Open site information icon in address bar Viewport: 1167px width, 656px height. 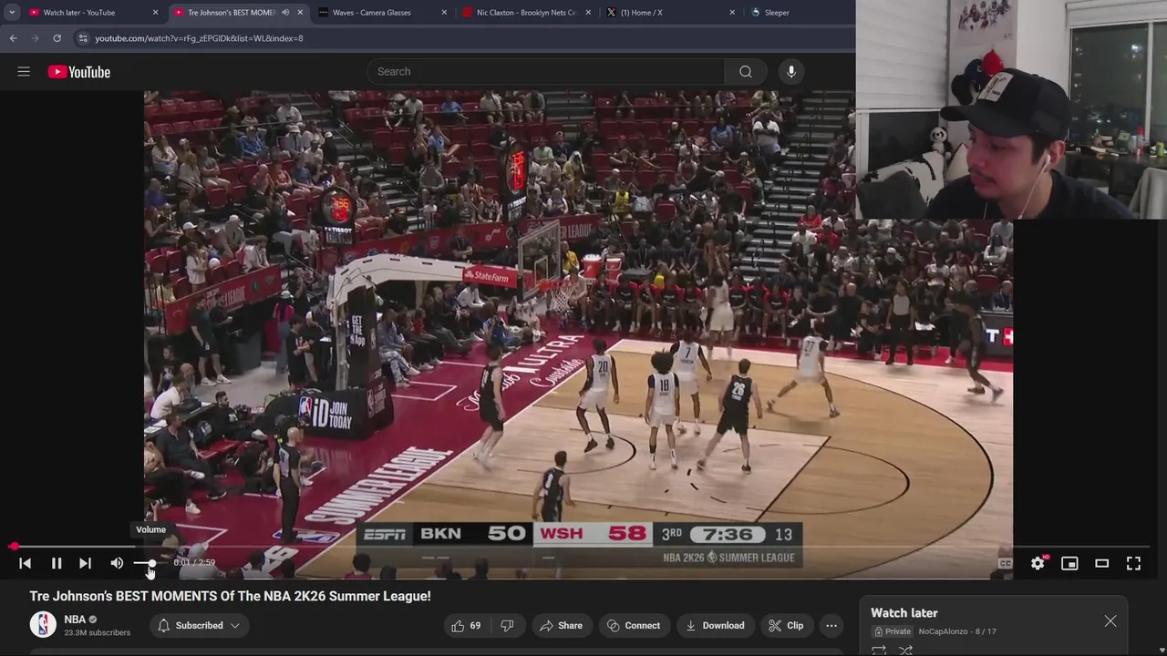coord(83,38)
